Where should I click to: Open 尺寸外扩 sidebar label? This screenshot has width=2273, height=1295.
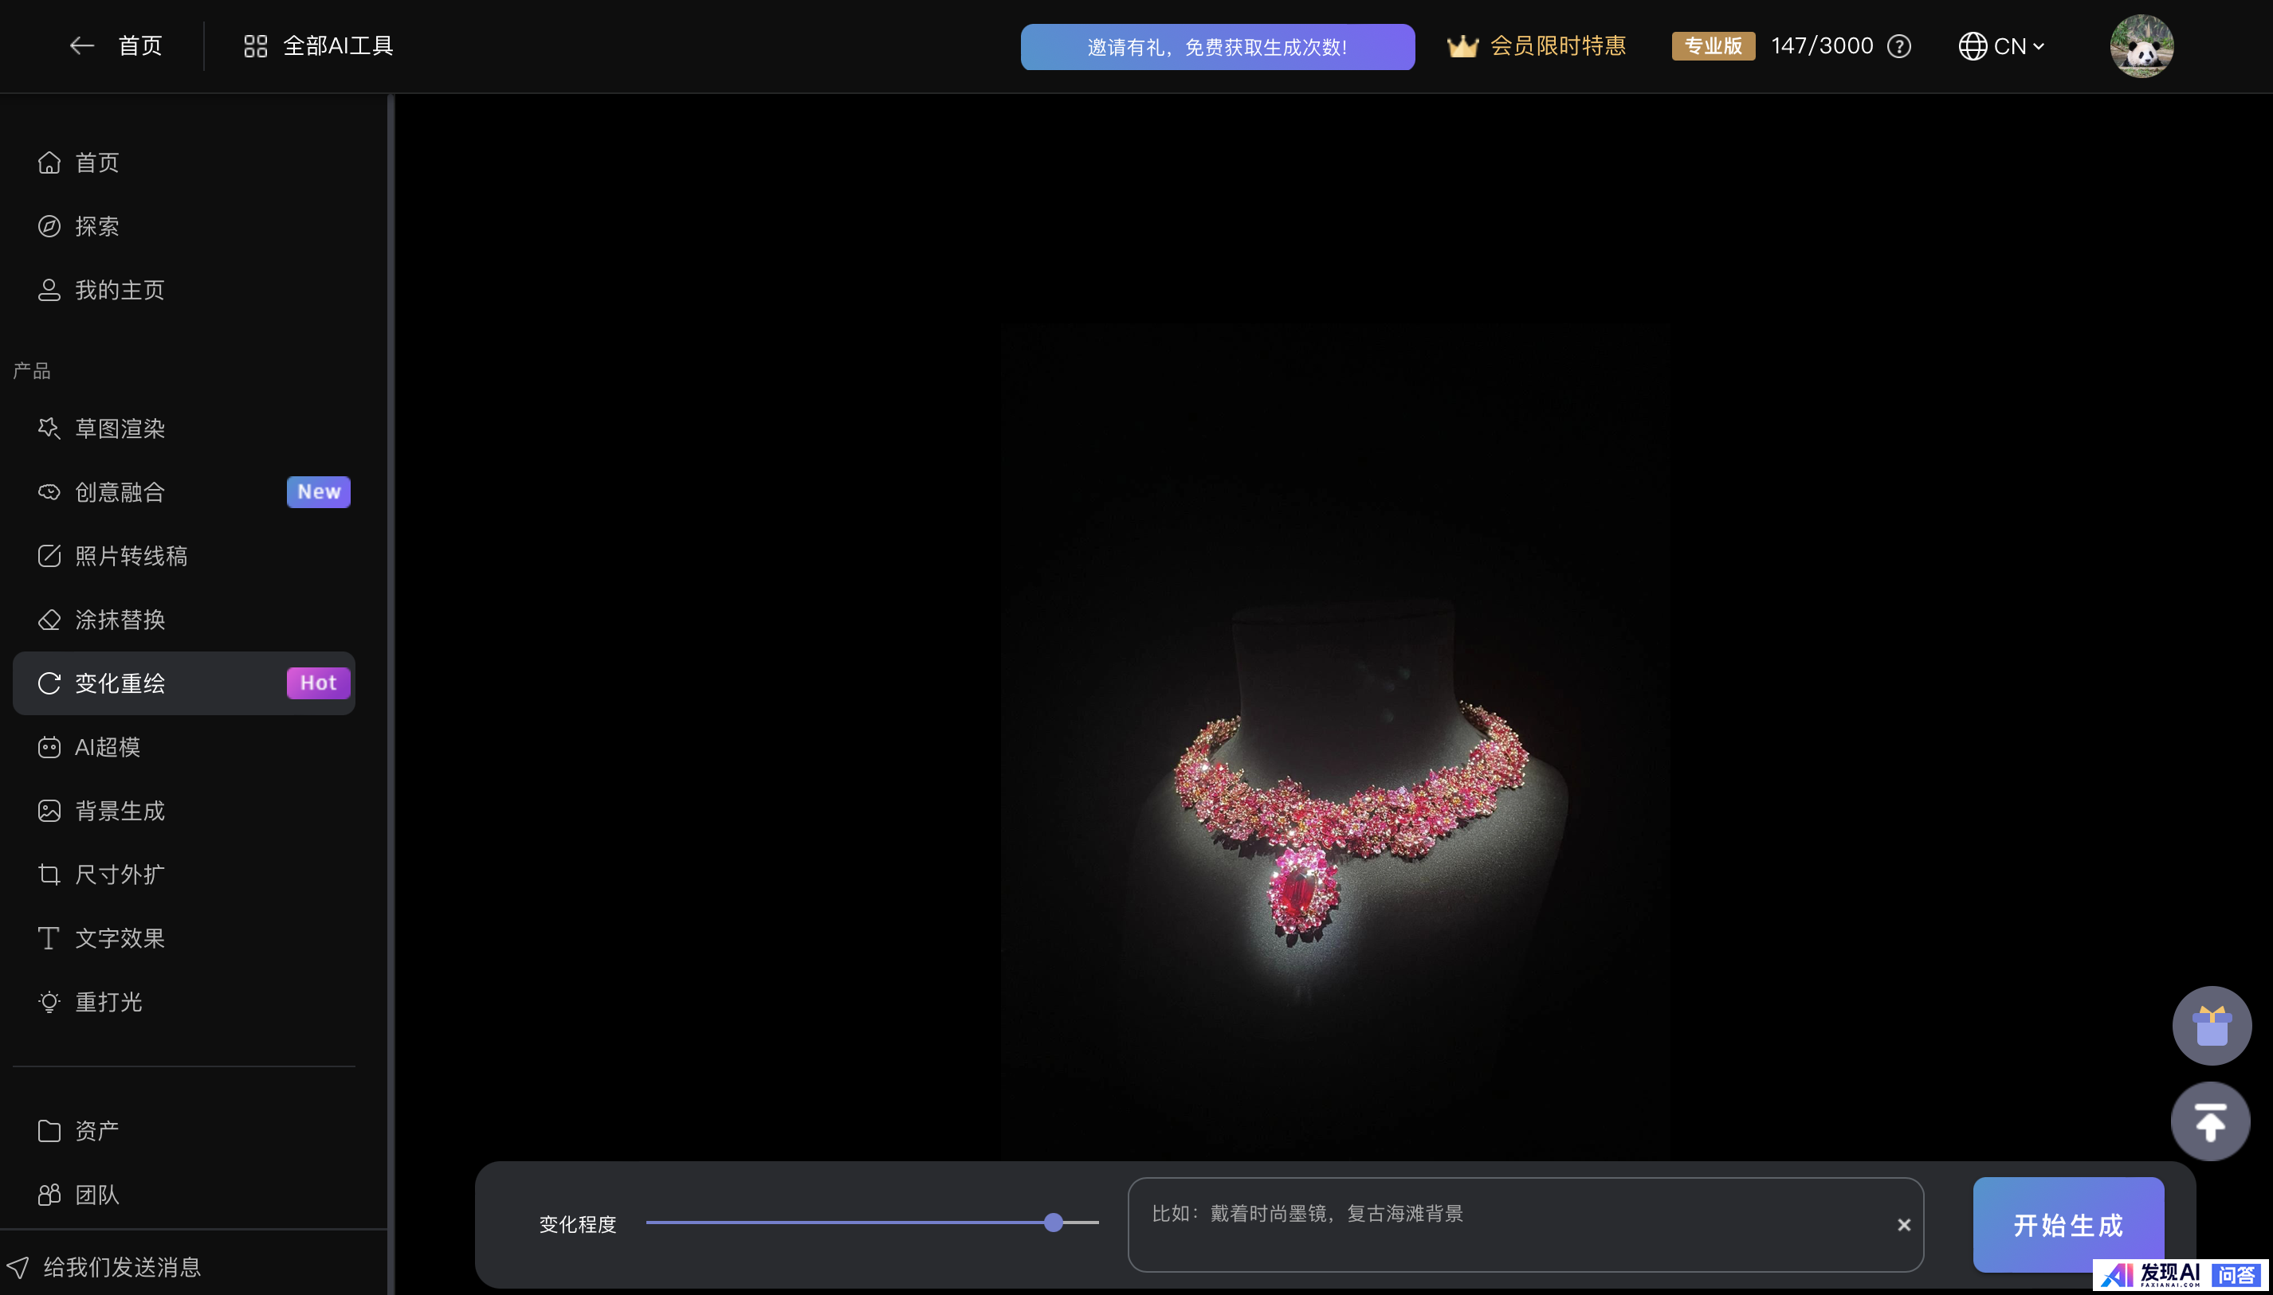coord(120,874)
